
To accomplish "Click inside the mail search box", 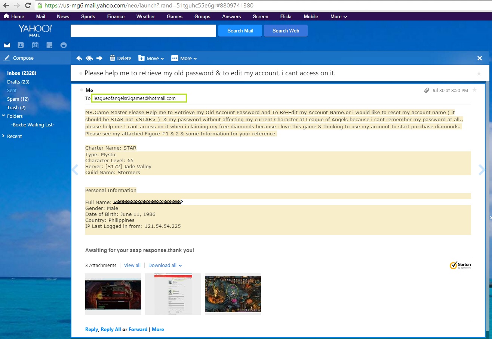I will [x=143, y=31].
